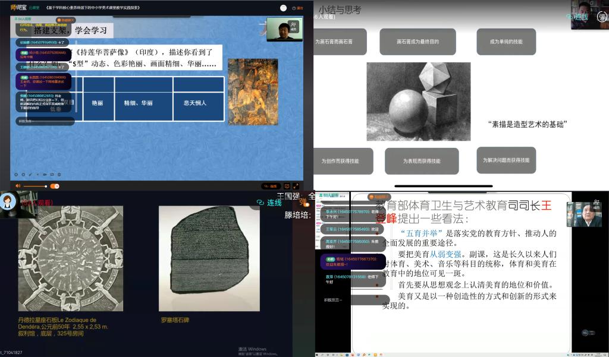
Task: Open the 成员 members icon on the 搭建支架 lecture video
Action: [294, 26]
